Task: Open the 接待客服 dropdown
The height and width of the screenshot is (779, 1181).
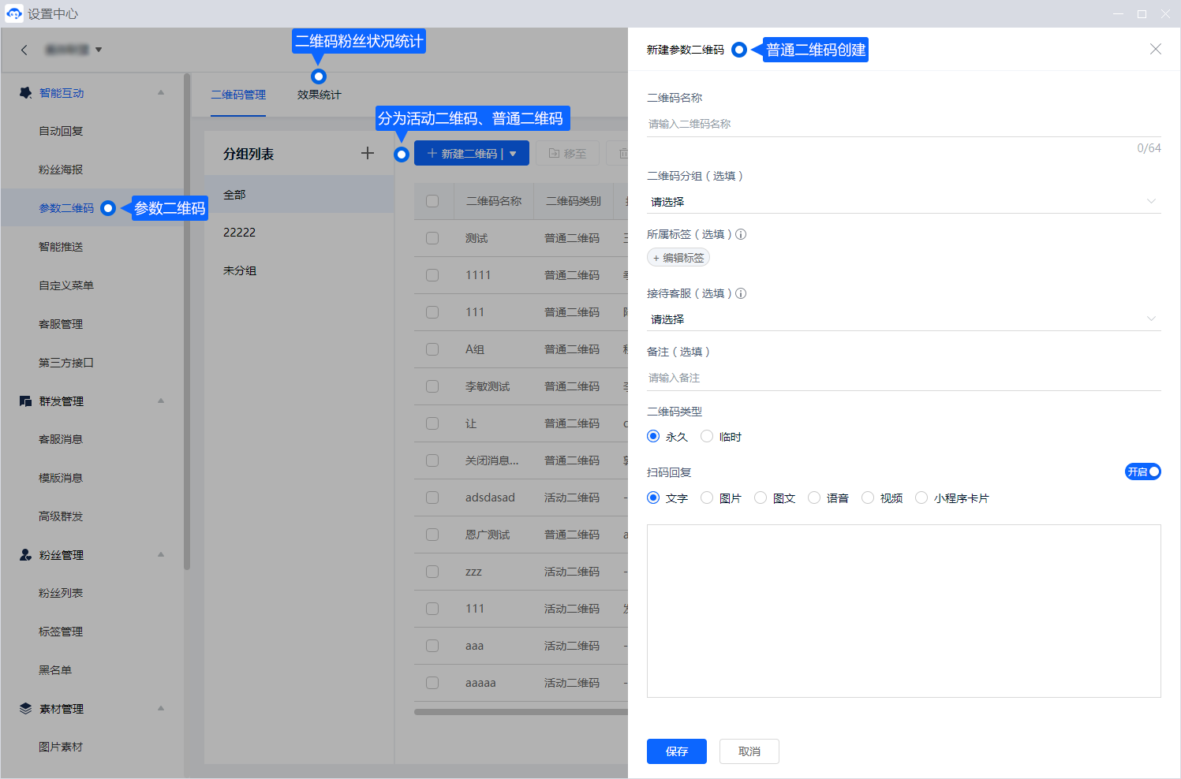Action: 903,319
